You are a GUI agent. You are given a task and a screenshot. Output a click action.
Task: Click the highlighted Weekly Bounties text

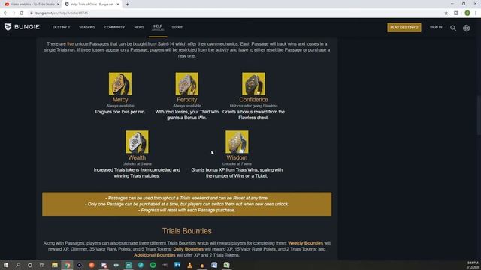pyautogui.click(x=306, y=243)
